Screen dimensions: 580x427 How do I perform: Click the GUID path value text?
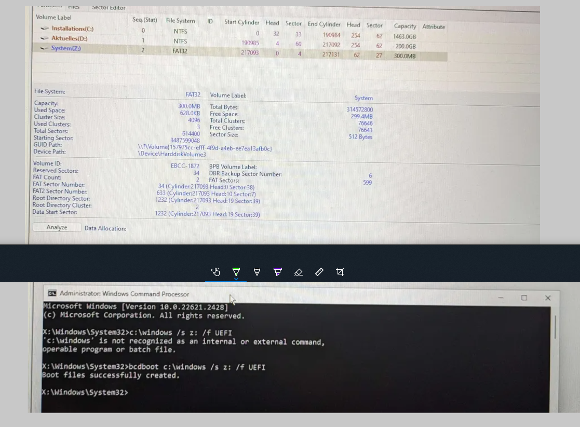pyautogui.click(x=205, y=148)
